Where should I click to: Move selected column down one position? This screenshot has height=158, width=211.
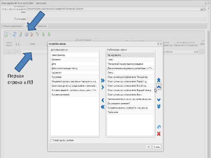[159, 100]
